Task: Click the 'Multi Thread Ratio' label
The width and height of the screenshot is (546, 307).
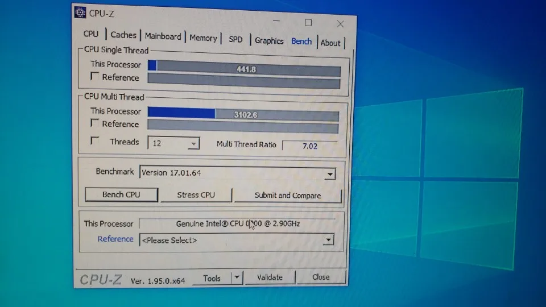Action: (246, 144)
